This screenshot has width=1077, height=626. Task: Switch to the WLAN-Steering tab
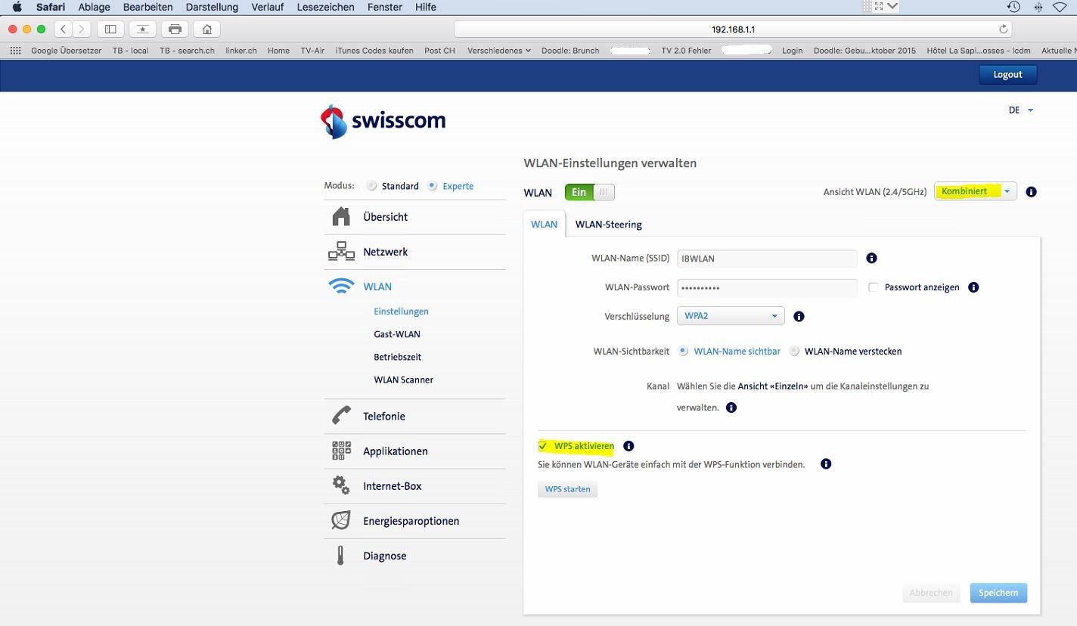tap(609, 225)
